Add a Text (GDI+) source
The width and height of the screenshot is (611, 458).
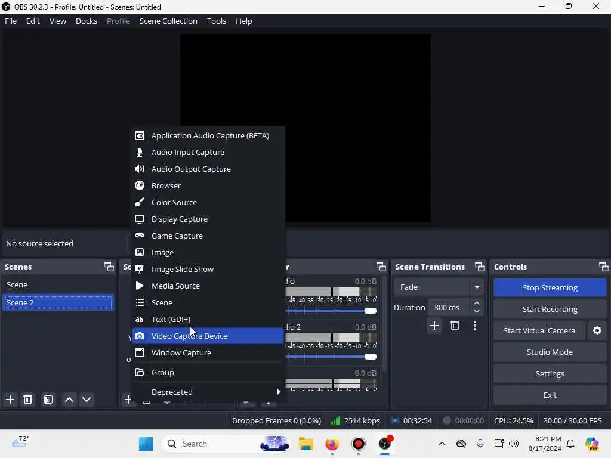(x=208, y=320)
